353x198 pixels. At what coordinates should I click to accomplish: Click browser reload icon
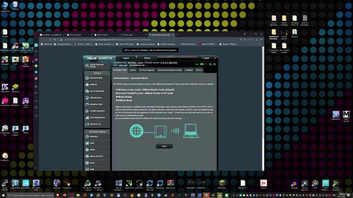coord(50,40)
